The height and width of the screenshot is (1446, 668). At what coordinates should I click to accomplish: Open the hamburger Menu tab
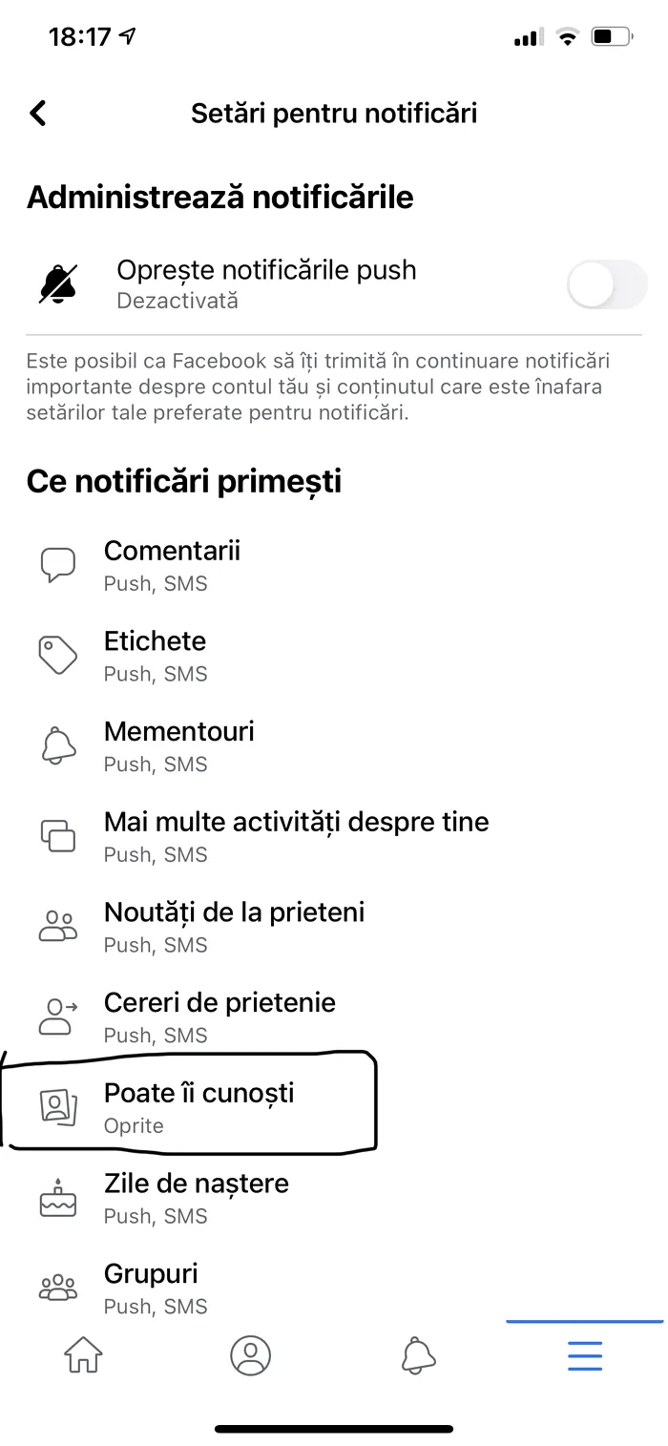tap(584, 1355)
